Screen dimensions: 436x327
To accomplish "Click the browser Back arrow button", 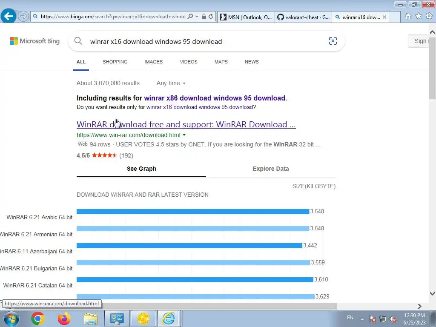I will [9, 16].
